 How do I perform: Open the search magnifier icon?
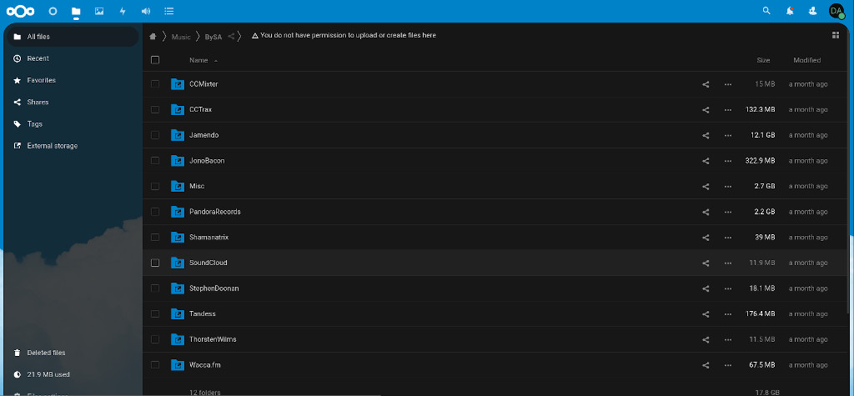(x=766, y=11)
